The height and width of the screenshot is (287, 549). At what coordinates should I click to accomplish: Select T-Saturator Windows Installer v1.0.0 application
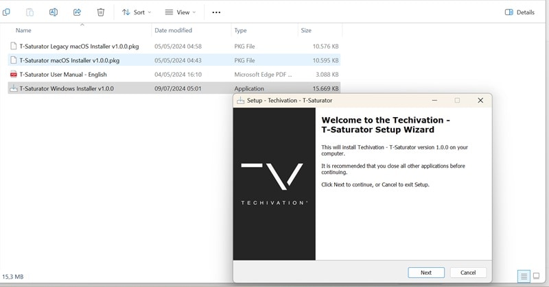coord(174,88)
